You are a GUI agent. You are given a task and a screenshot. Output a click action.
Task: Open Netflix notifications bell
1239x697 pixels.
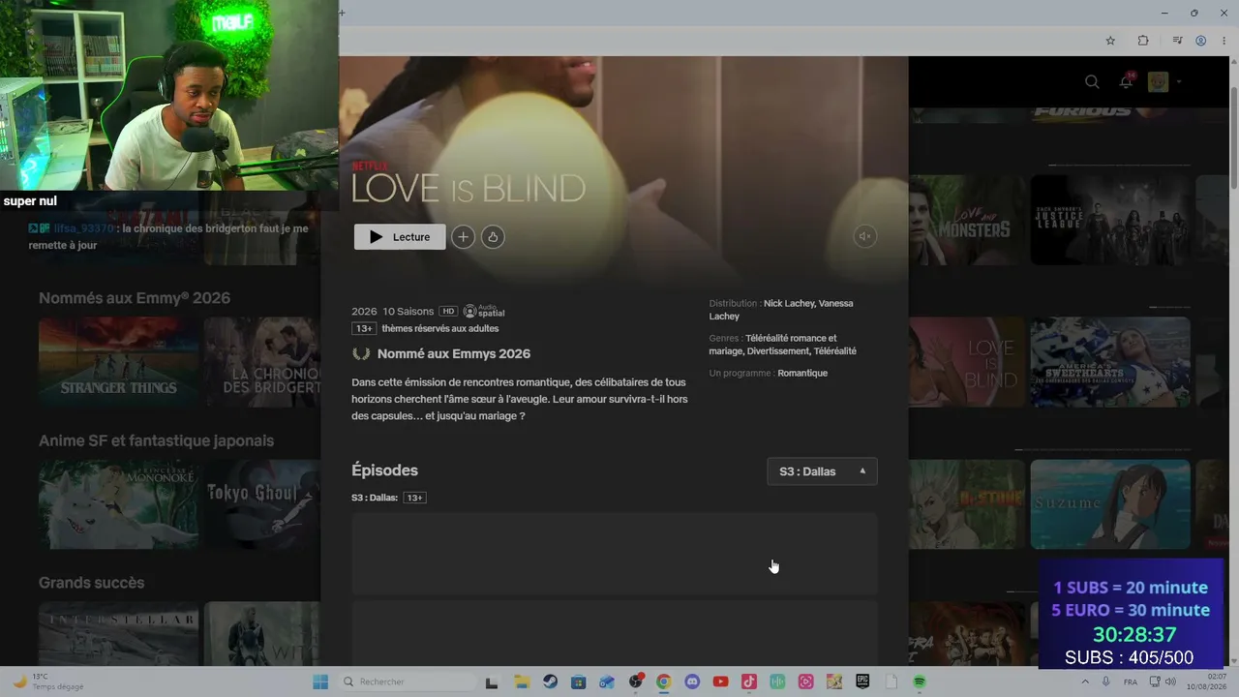[1127, 81]
